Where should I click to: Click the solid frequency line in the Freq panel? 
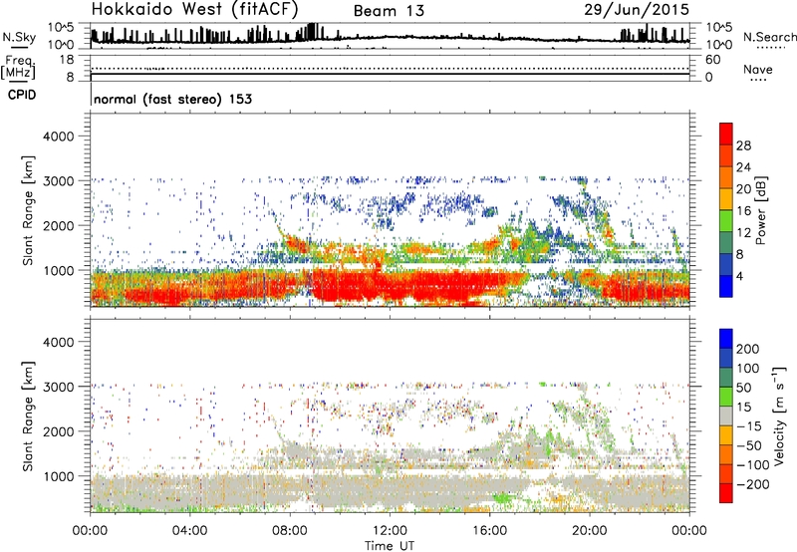pos(390,74)
